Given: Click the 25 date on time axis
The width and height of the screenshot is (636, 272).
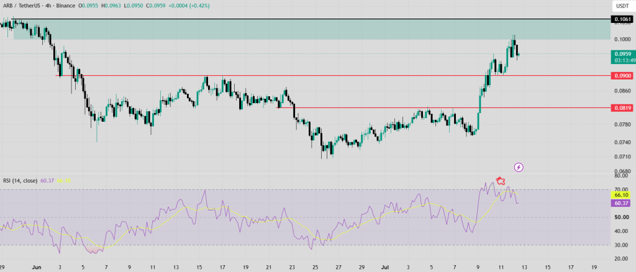Looking at the screenshot, I should pyautogui.click(x=315, y=267).
